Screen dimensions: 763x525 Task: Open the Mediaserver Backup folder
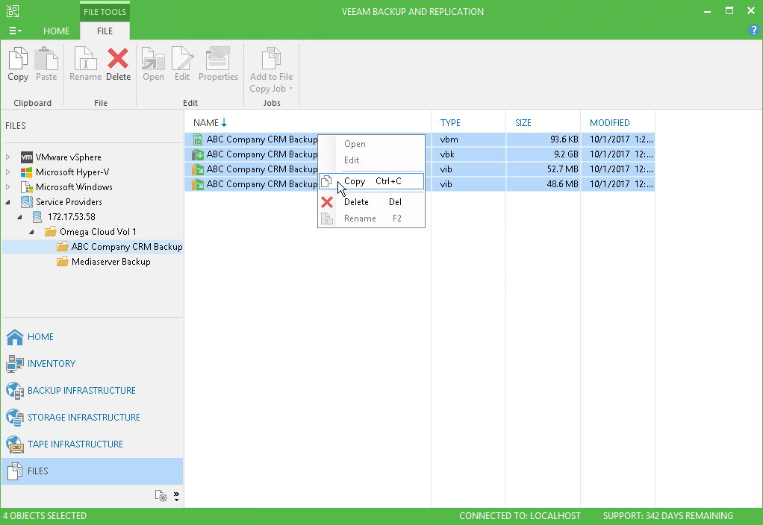111,262
